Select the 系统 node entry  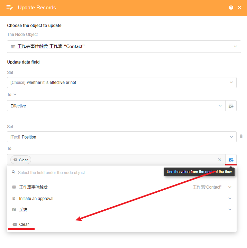point(24,210)
